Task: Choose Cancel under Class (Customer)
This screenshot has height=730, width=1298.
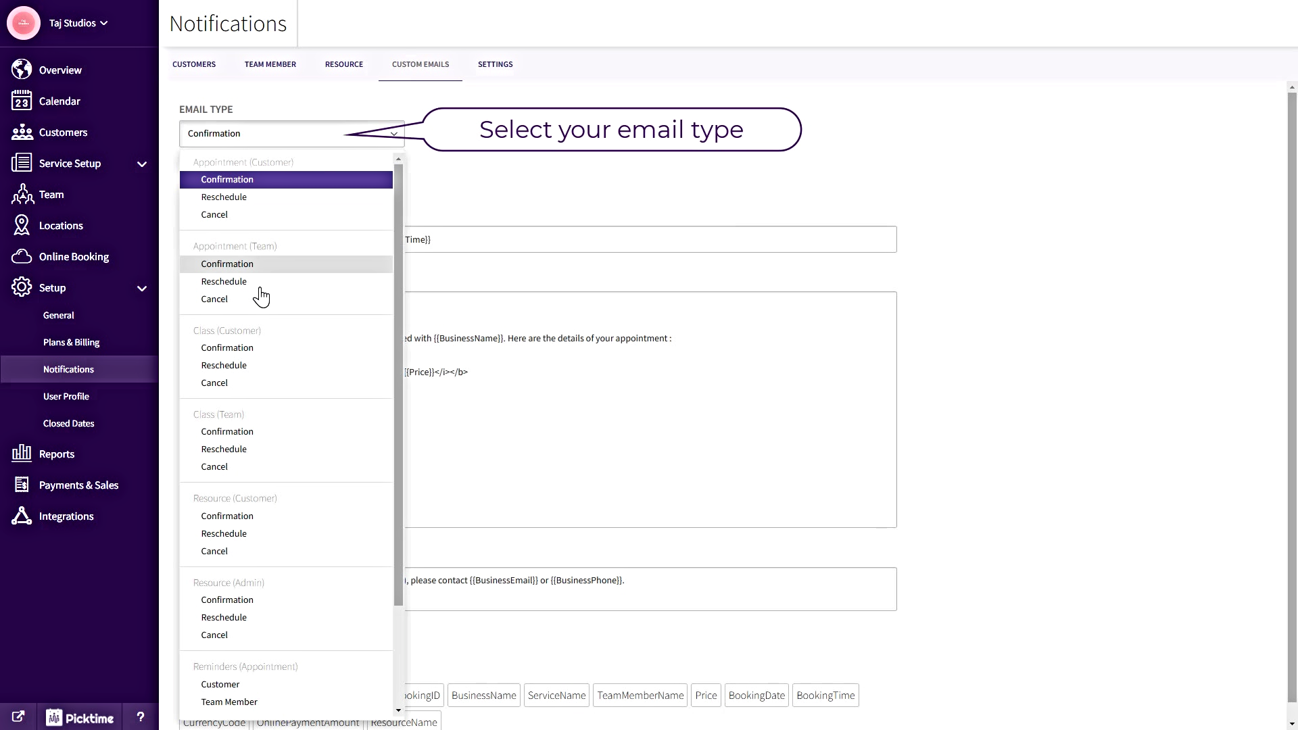Action: [214, 383]
